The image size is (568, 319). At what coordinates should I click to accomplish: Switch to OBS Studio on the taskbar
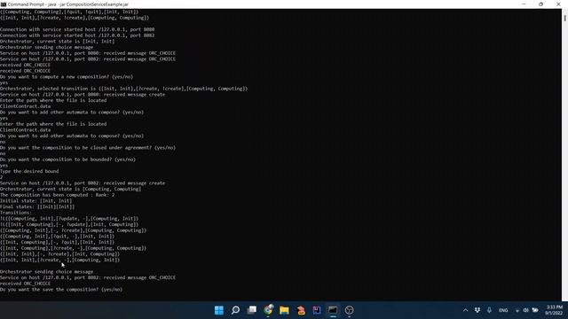pos(349,310)
